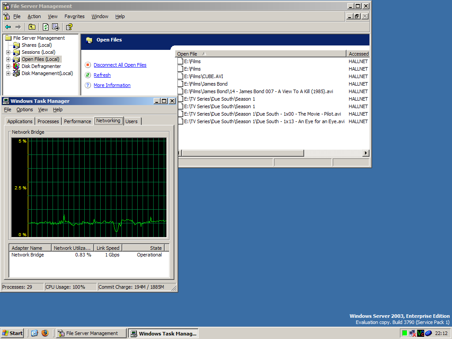Open the Window menu in File Server Management

point(100,16)
